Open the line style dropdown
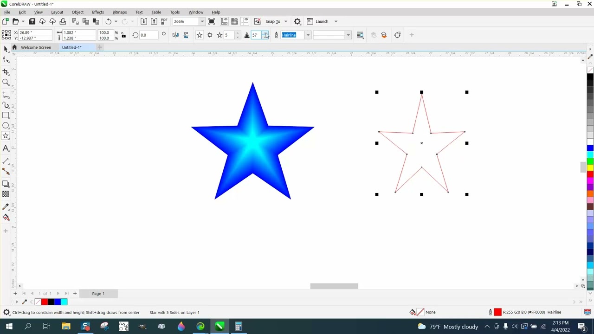 pos(348,35)
